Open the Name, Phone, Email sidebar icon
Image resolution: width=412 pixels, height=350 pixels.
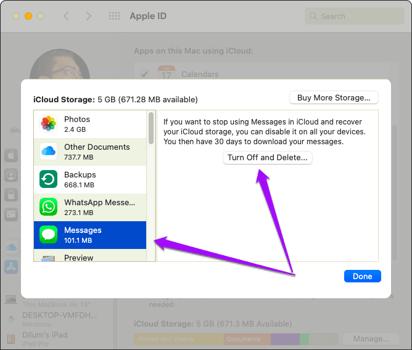(x=11, y=175)
